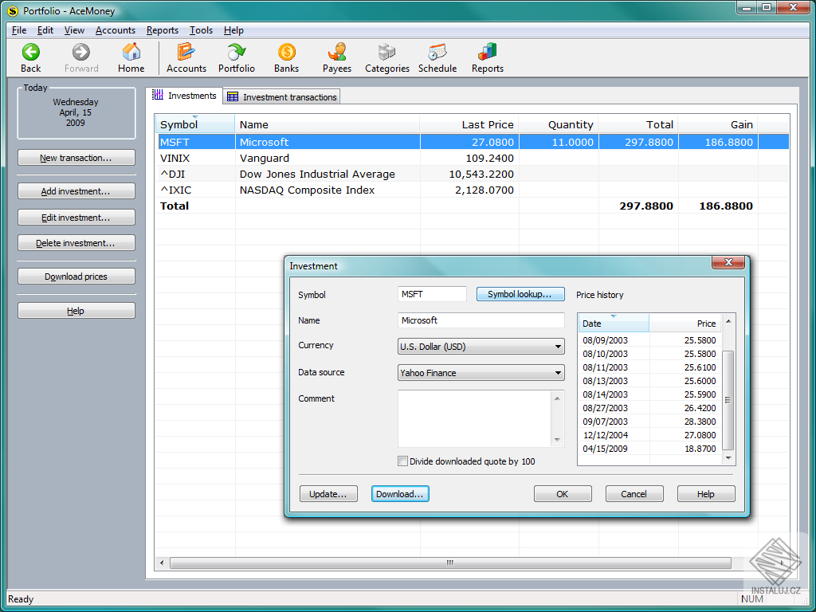The width and height of the screenshot is (816, 612).
Task: Sort price history by Date column
Action: [x=613, y=324]
